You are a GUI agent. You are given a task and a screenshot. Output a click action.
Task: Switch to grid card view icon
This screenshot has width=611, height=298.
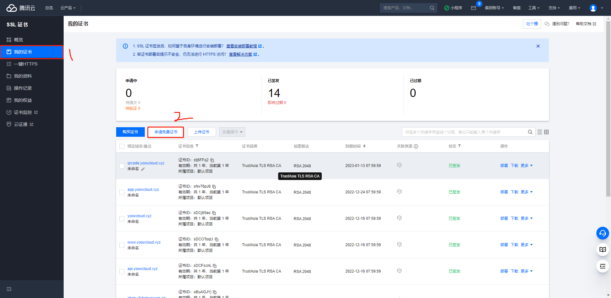point(546,132)
